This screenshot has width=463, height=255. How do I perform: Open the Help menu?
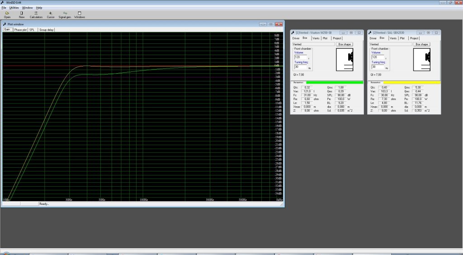[x=39, y=8]
